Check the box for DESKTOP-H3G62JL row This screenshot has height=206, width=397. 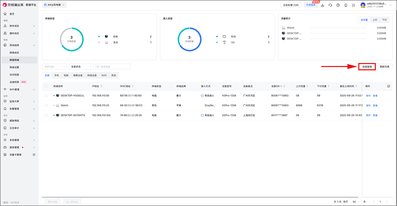click(46, 96)
